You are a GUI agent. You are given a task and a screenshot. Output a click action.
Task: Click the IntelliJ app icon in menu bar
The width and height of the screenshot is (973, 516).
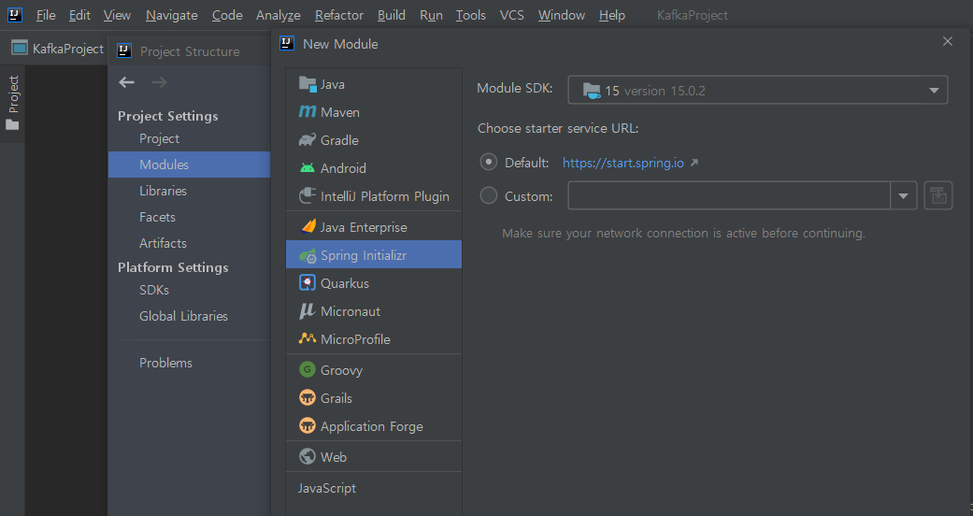(15, 14)
